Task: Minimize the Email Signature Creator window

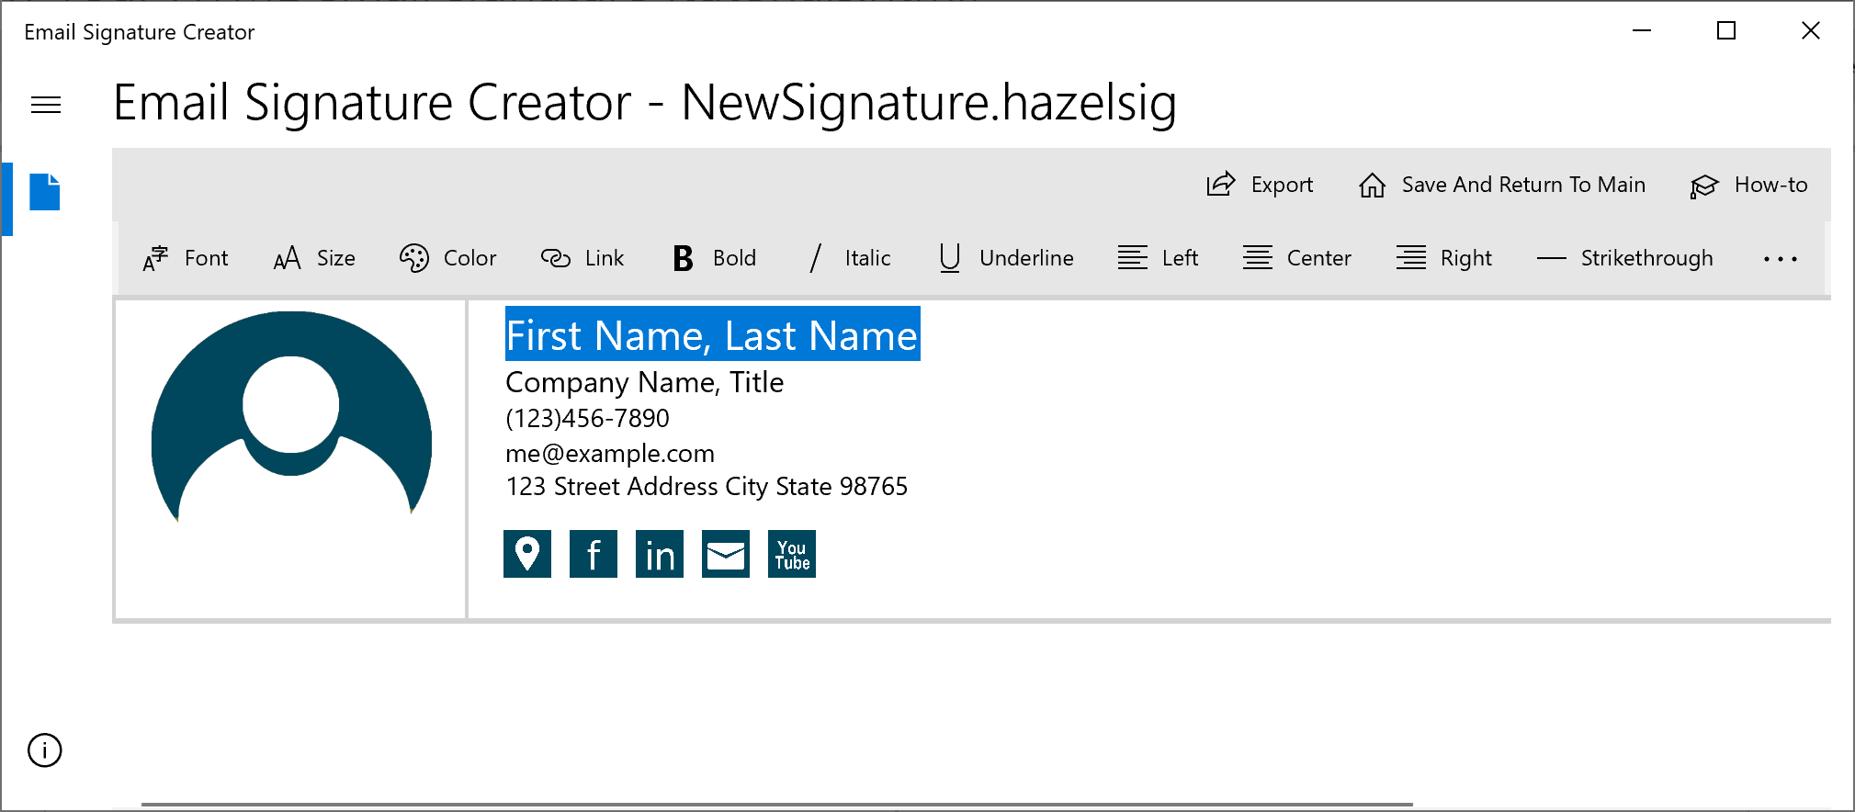Action: pos(1642,31)
